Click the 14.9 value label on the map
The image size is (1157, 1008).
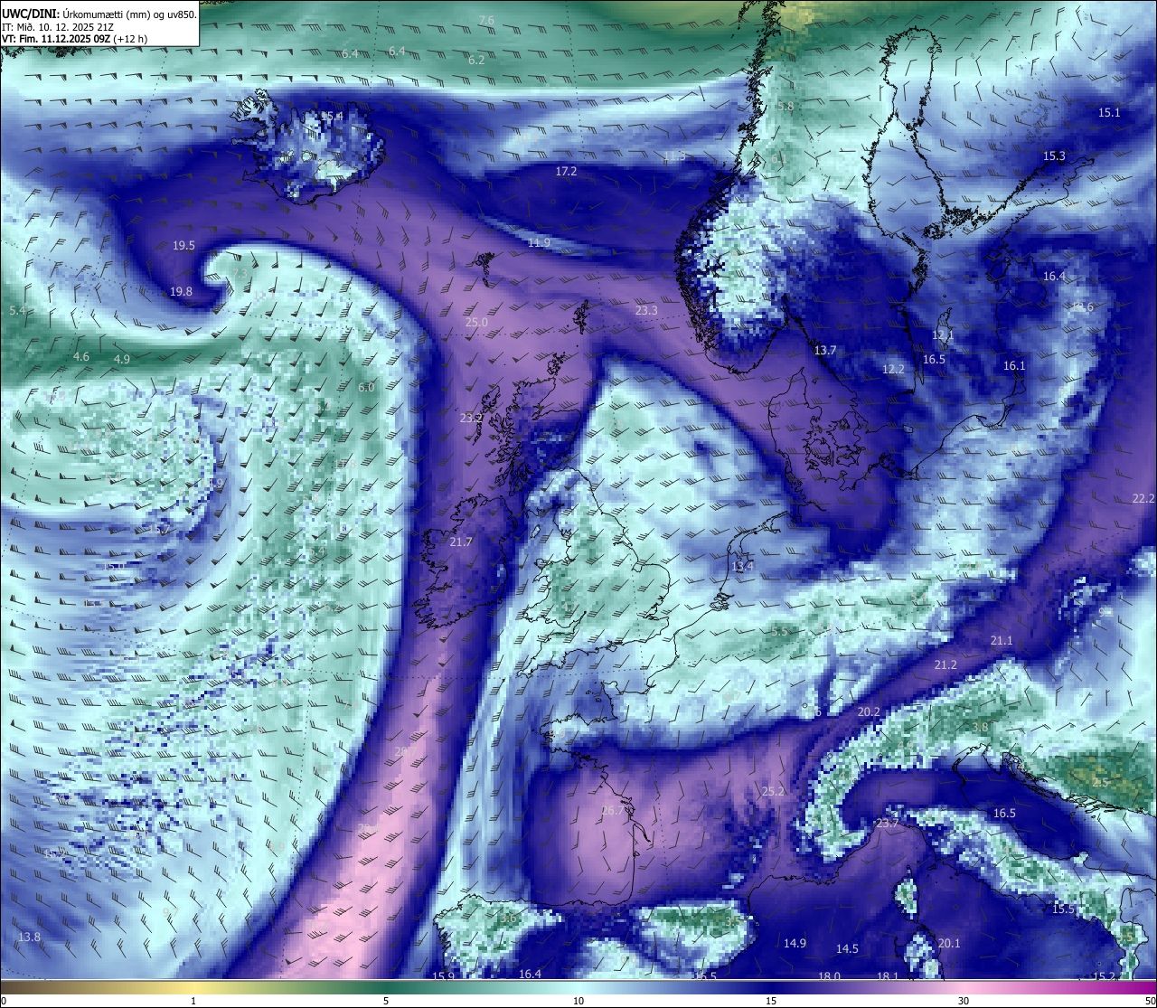point(795,944)
